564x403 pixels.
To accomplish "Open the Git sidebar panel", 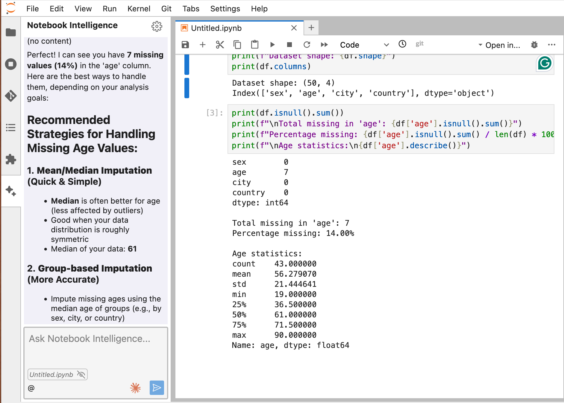I will (x=11, y=96).
